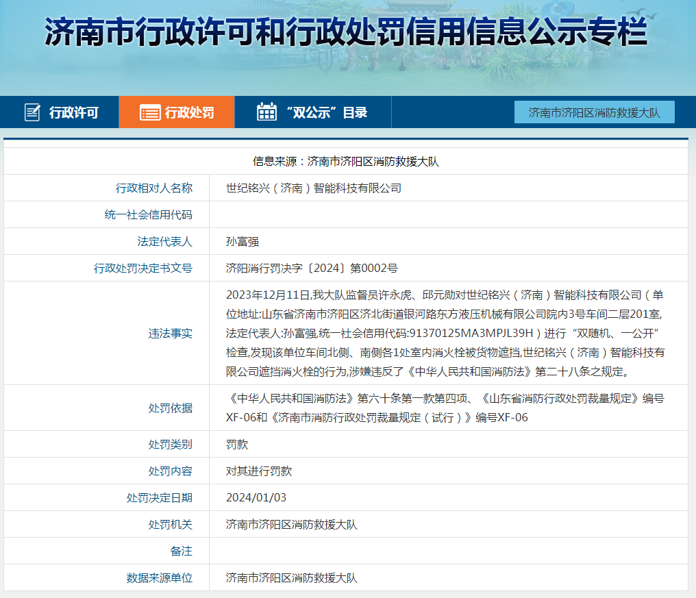The image size is (696, 598).
Task: Click the label 处罚内容
Action: point(171,471)
